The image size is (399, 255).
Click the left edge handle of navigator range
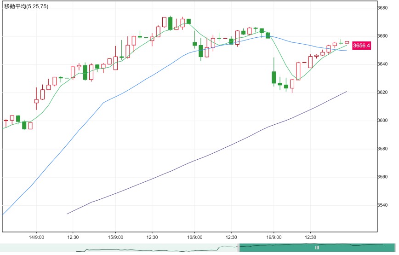pyautogui.click(x=239, y=248)
